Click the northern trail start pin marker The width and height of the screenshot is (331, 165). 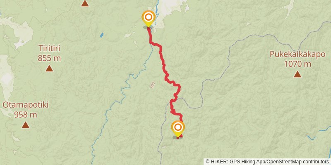coord(149,18)
